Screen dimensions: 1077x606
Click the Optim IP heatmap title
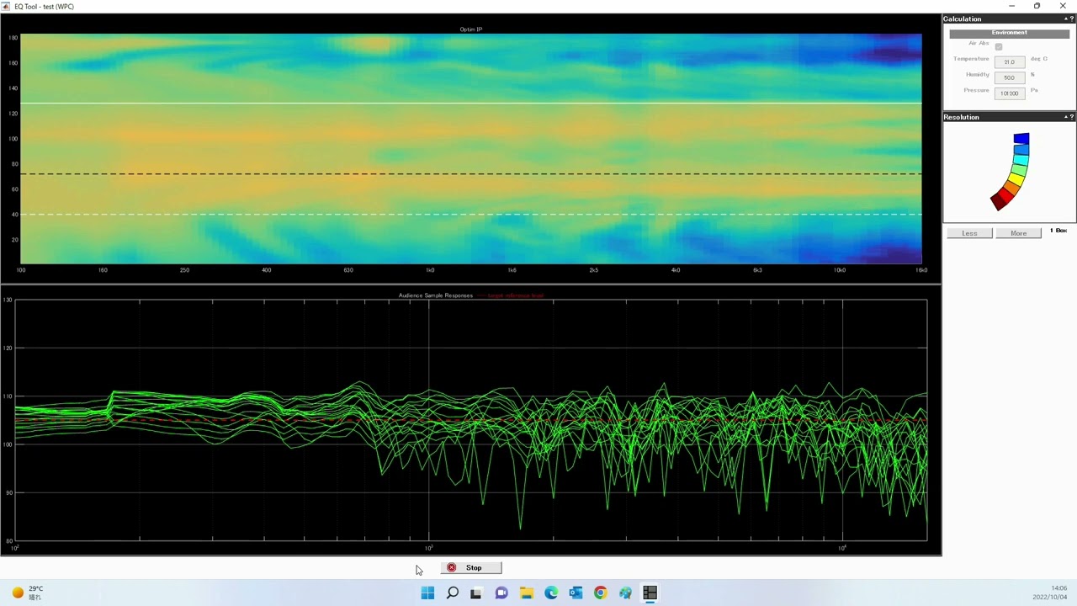coord(471,29)
